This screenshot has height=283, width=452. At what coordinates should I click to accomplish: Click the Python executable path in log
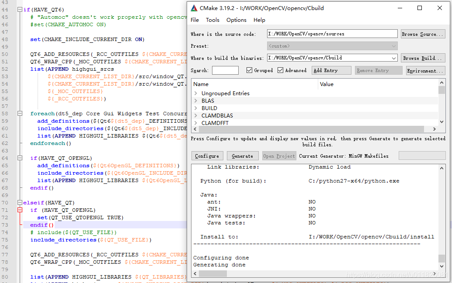354,181
